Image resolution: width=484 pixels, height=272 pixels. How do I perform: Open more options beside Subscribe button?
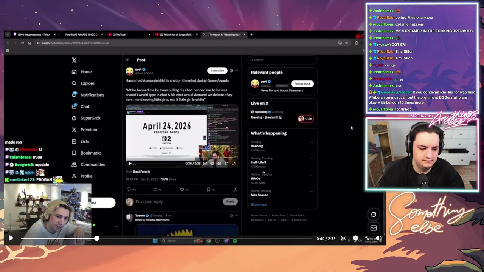click(x=236, y=71)
